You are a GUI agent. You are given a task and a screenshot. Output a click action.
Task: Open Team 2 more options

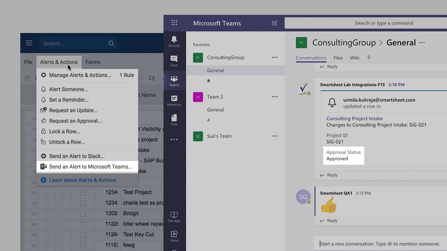click(274, 97)
